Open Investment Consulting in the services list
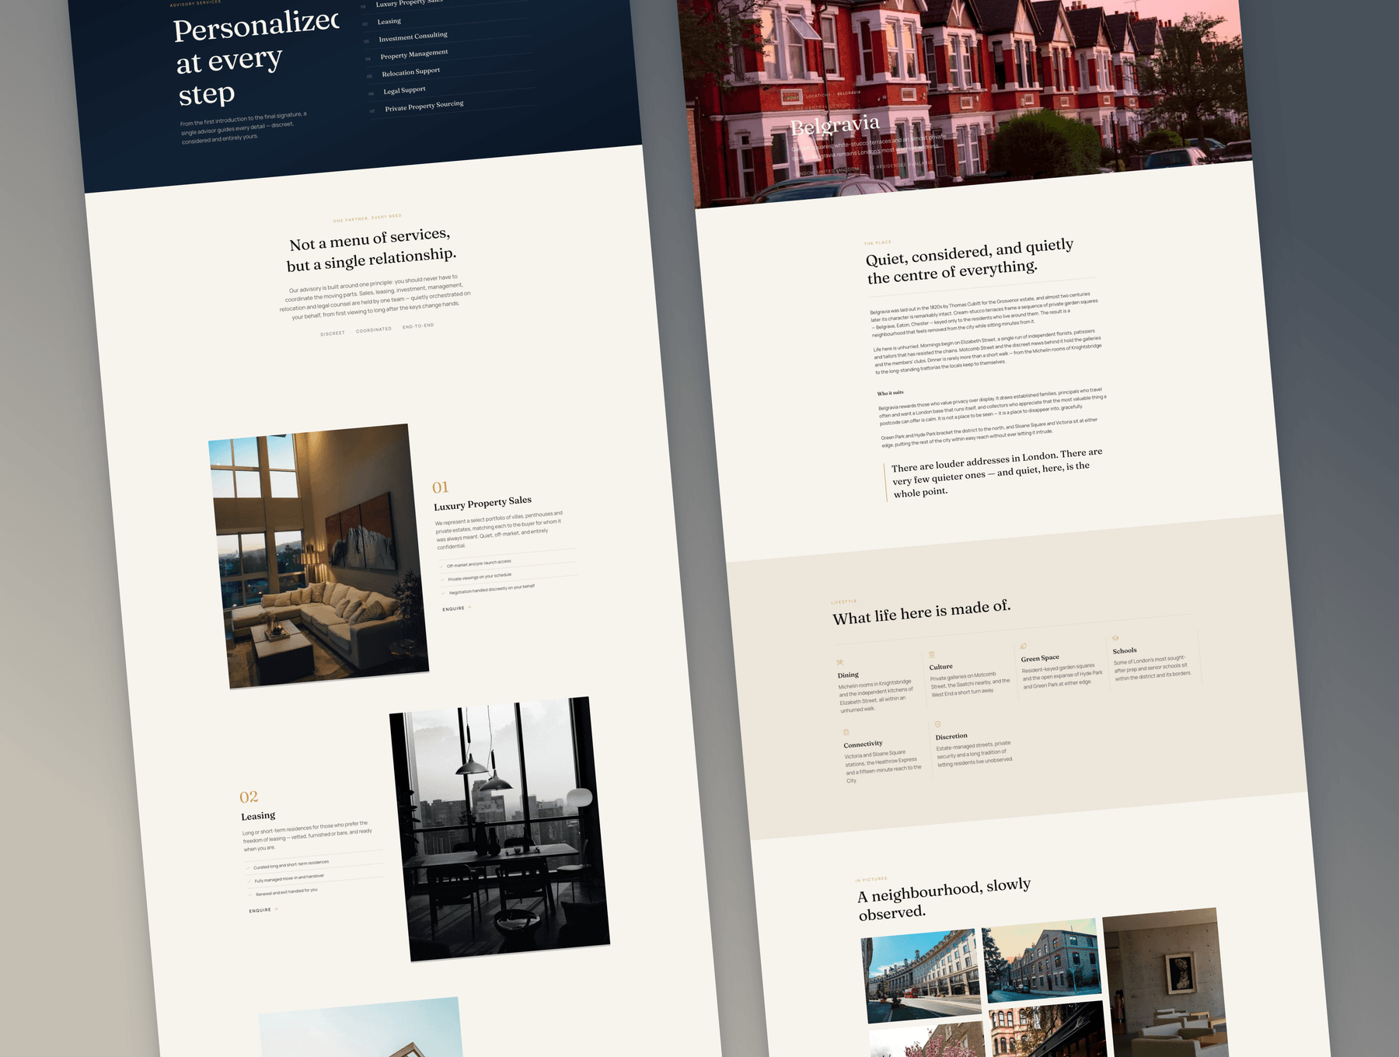Viewport: 1399px width, 1057px height. [413, 37]
